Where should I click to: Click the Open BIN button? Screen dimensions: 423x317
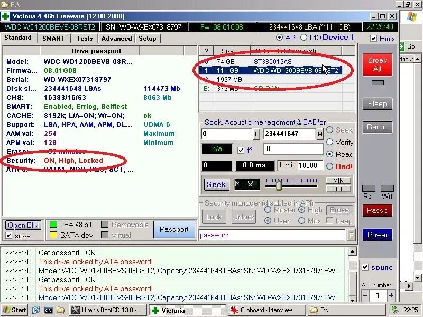click(x=23, y=225)
